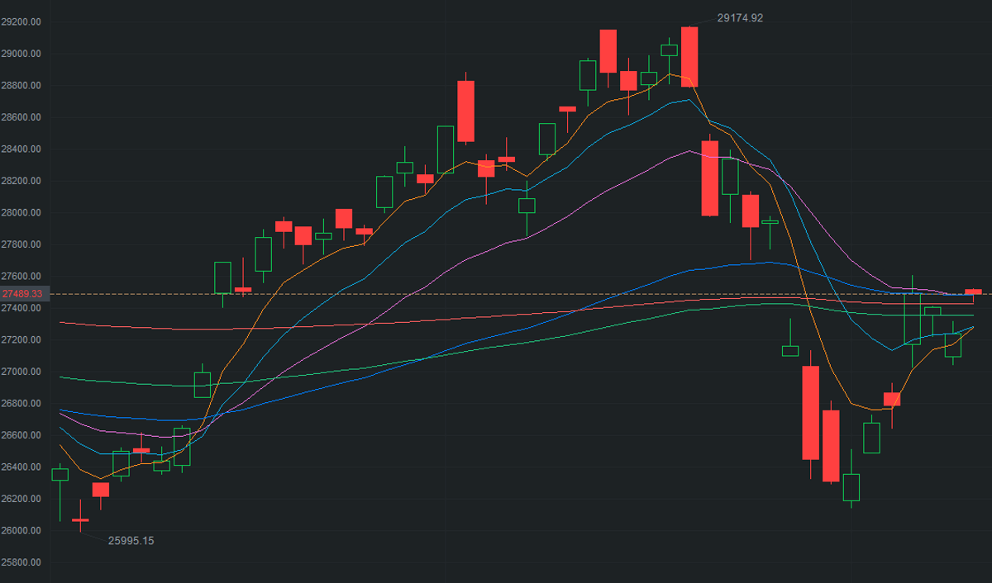
Task: Click the 26600.00 price axis label
Action: click(21, 435)
